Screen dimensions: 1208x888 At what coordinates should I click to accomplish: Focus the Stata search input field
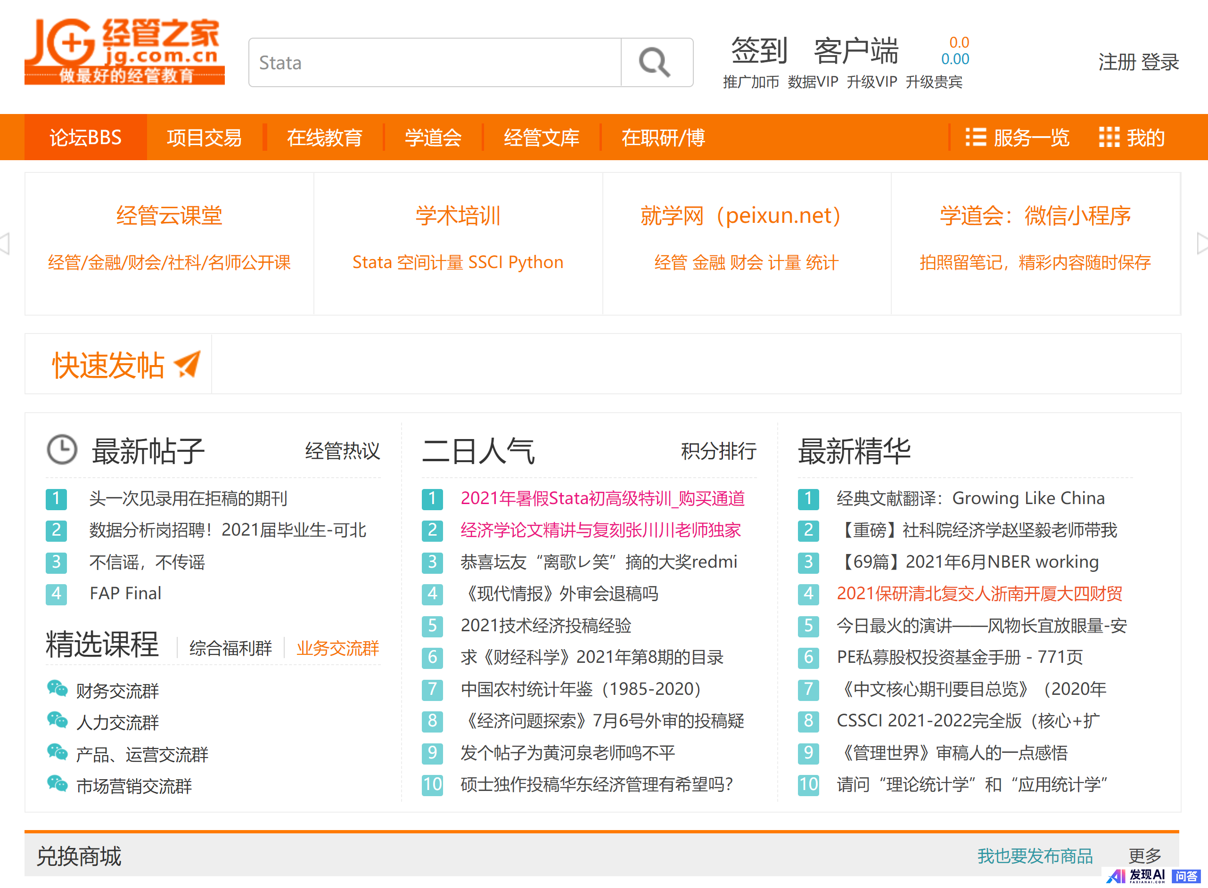435,62
